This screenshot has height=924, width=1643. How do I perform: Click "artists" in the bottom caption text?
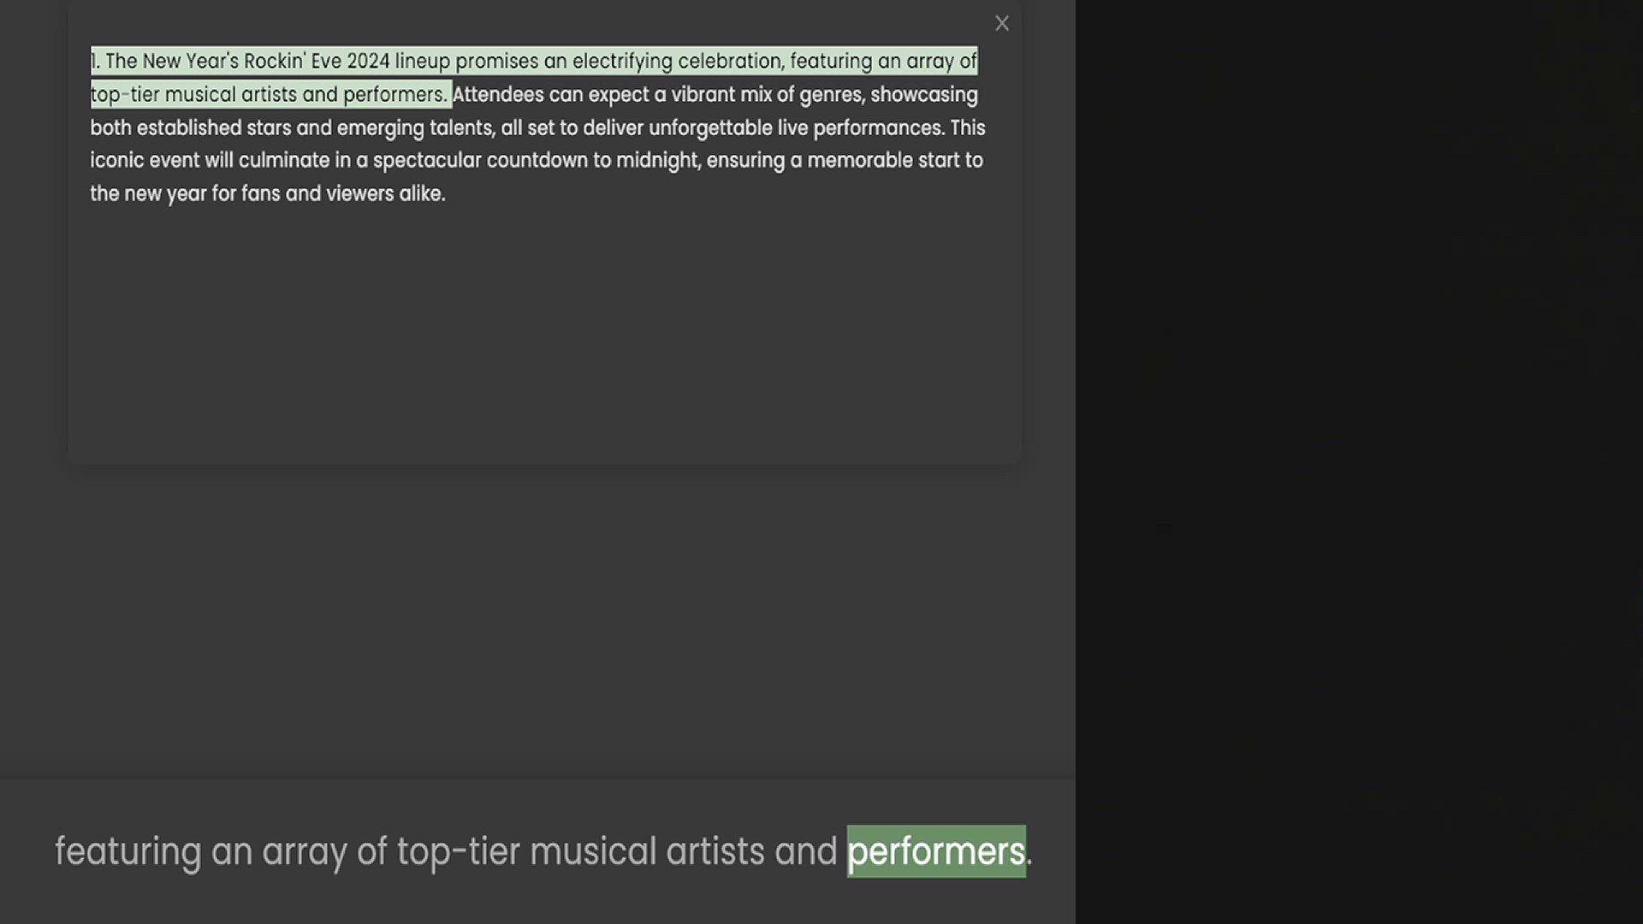[715, 851]
